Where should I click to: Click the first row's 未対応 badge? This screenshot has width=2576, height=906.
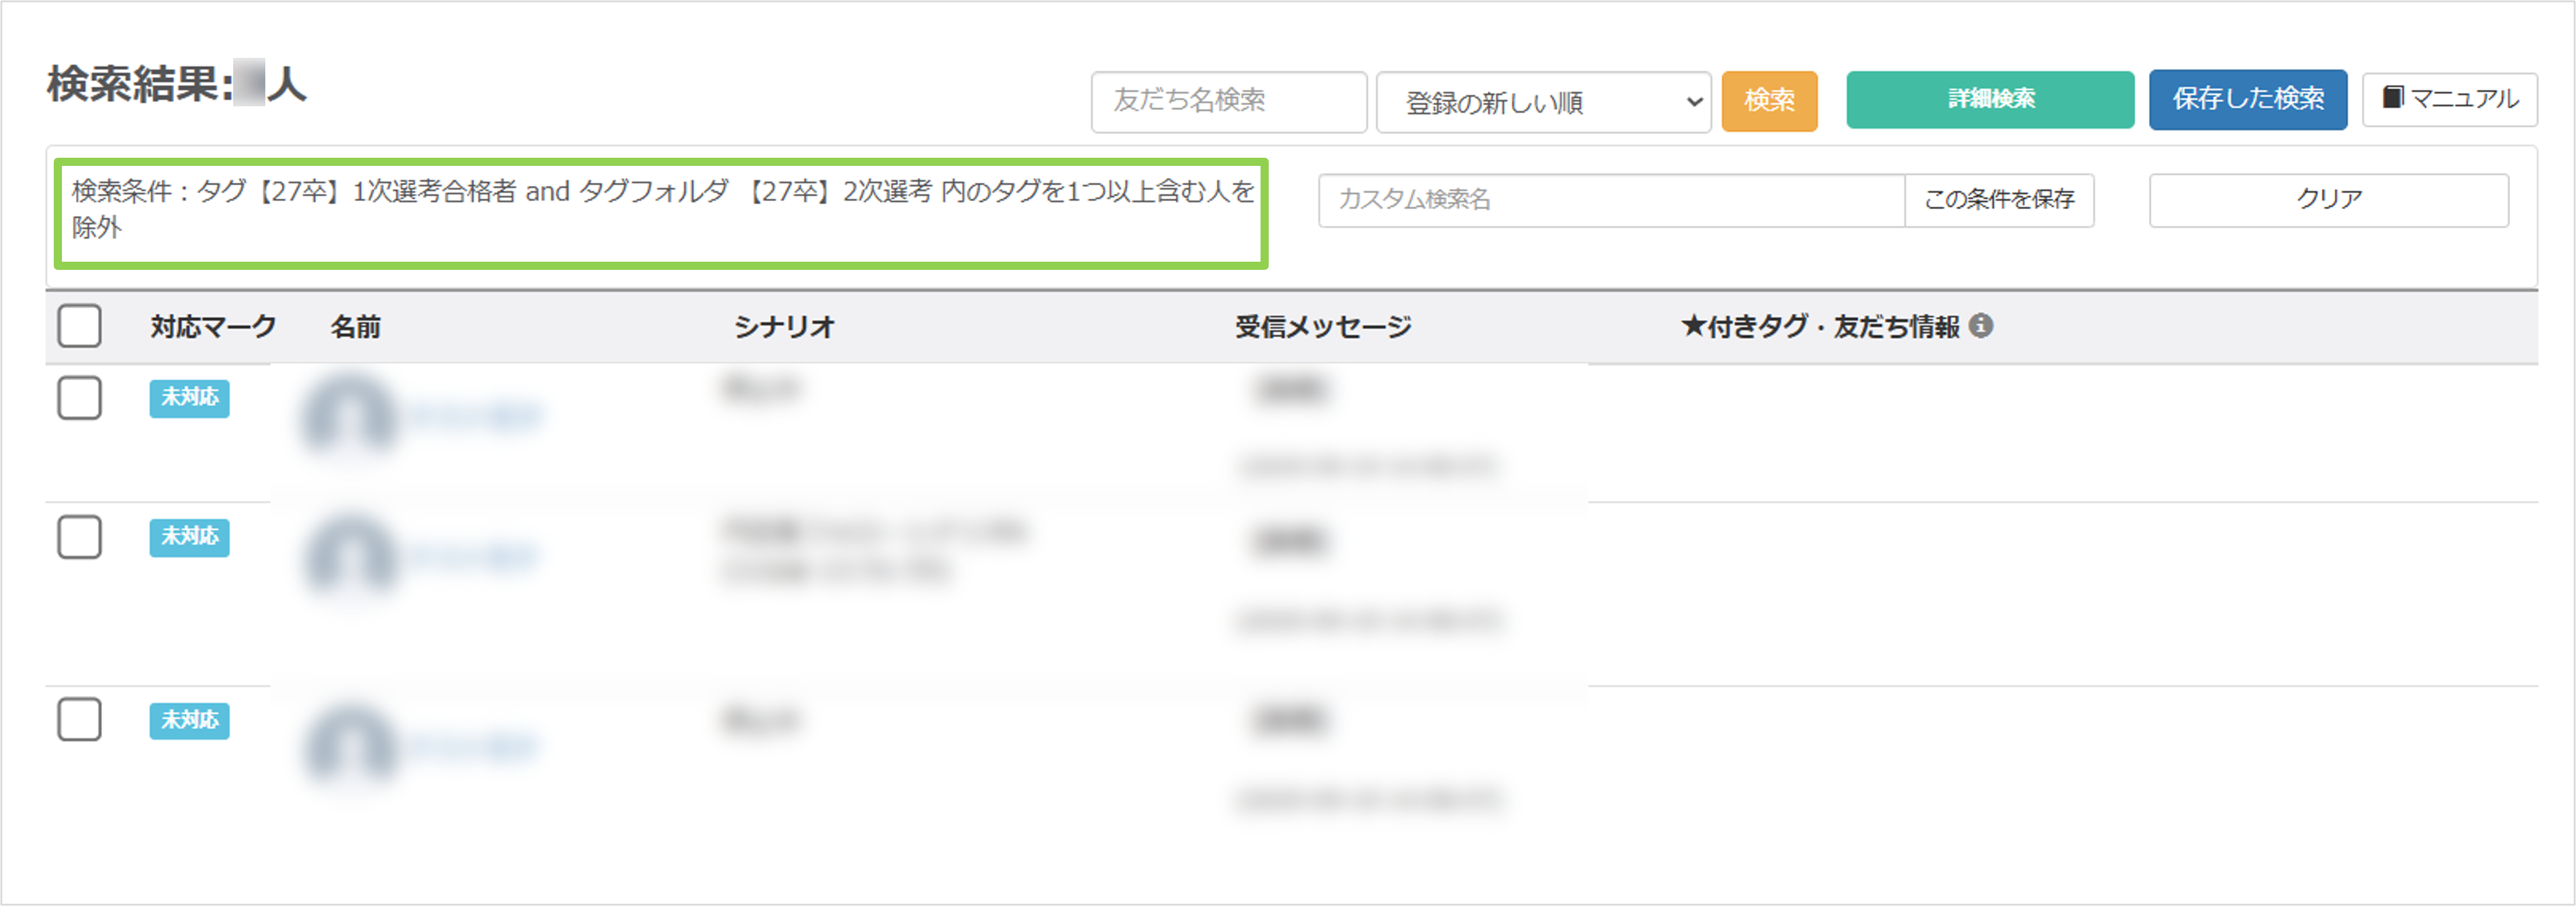pos(189,398)
